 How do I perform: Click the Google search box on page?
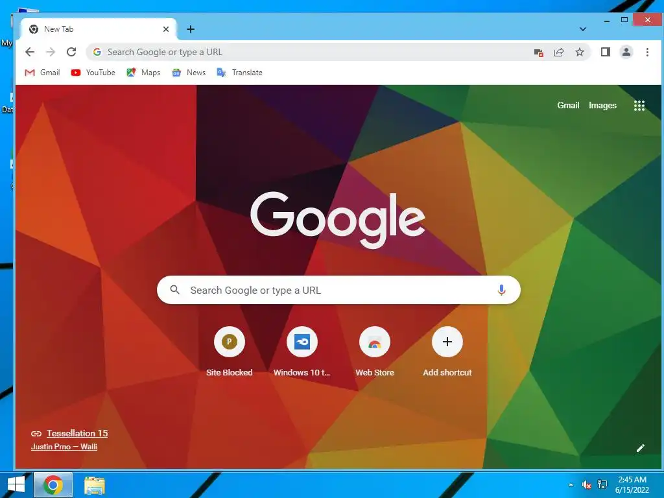pyautogui.click(x=338, y=290)
